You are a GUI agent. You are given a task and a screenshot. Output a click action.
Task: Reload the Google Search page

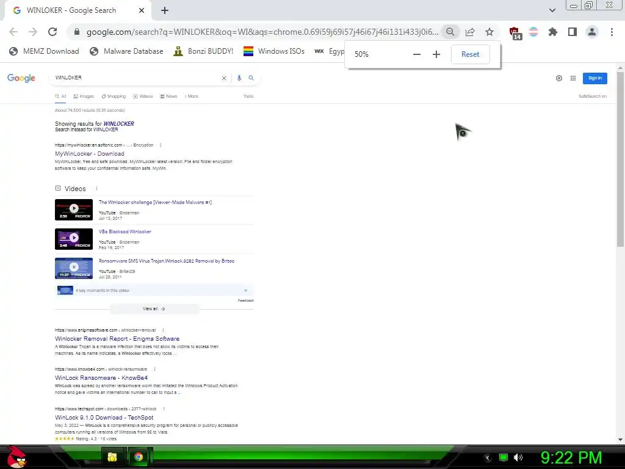click(x=52, y=32)
